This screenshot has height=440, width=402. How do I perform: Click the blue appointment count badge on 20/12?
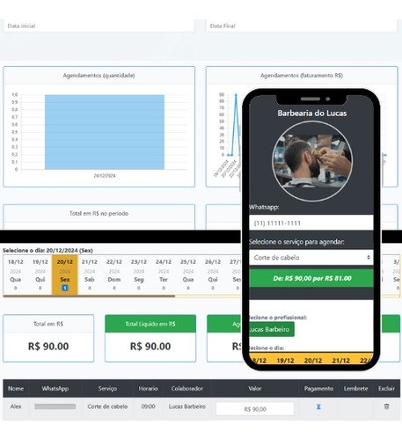(65, 288)
